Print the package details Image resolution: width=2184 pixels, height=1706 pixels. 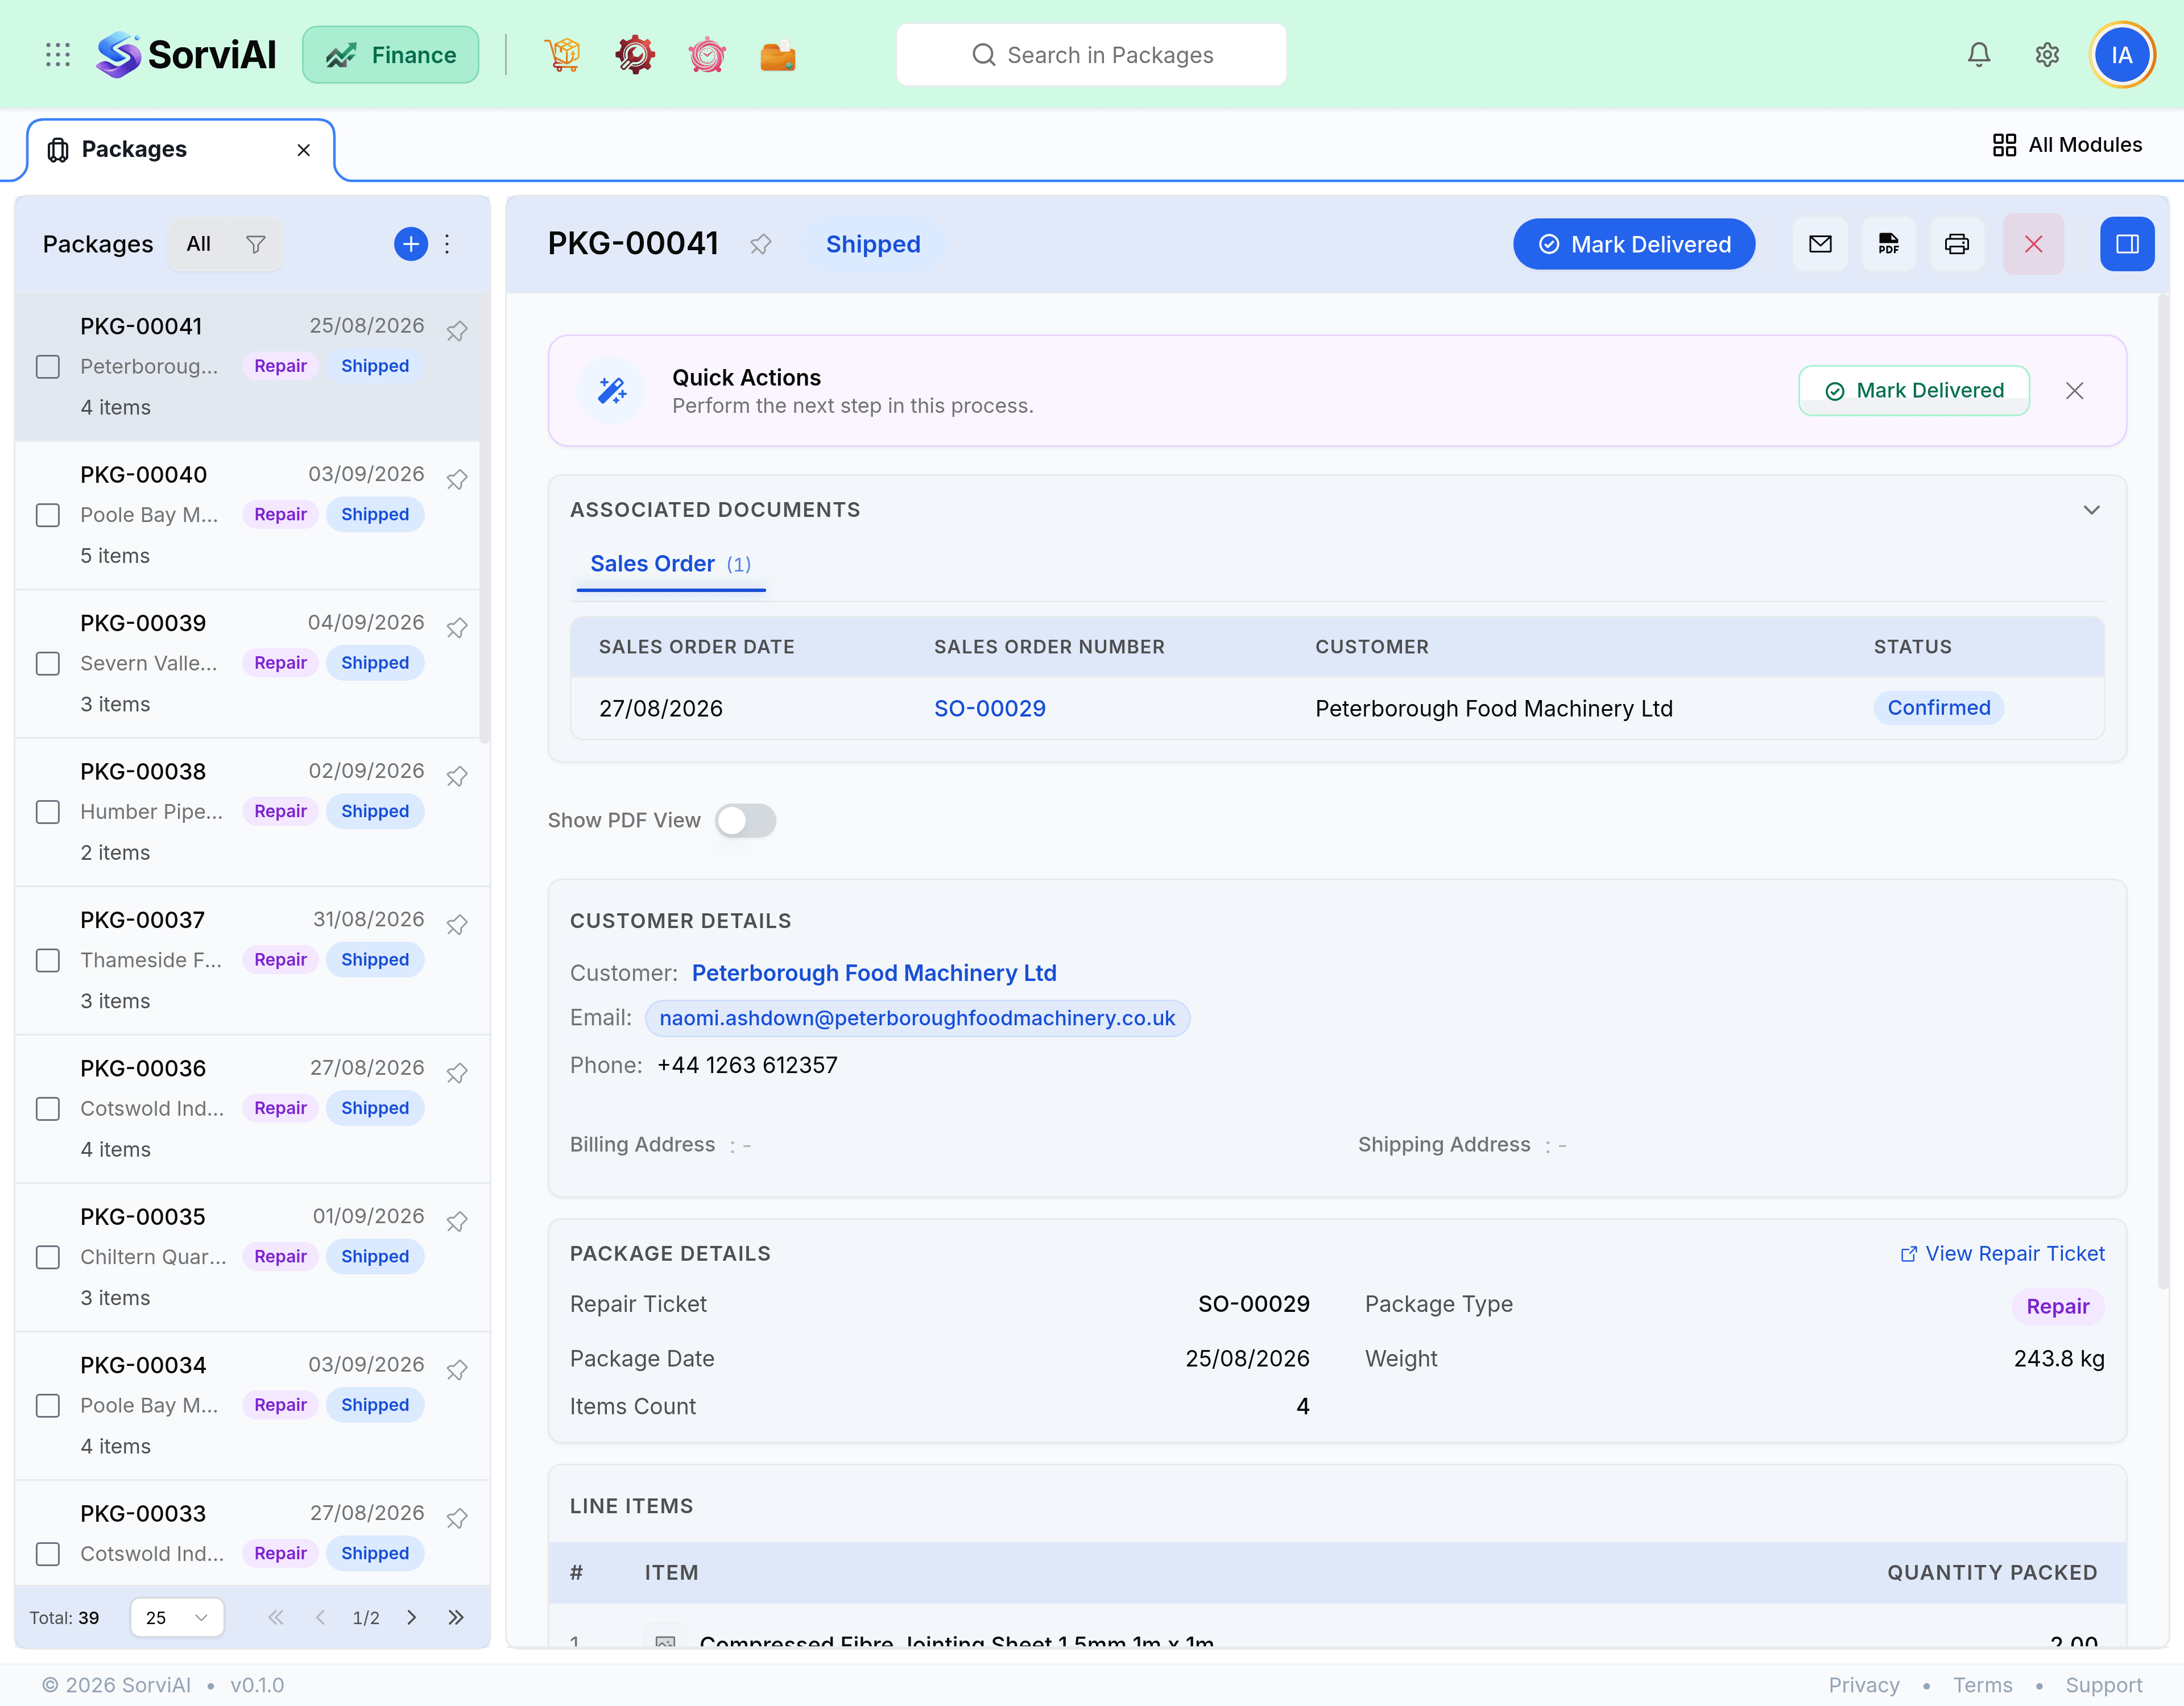(x=1957, y=244)
